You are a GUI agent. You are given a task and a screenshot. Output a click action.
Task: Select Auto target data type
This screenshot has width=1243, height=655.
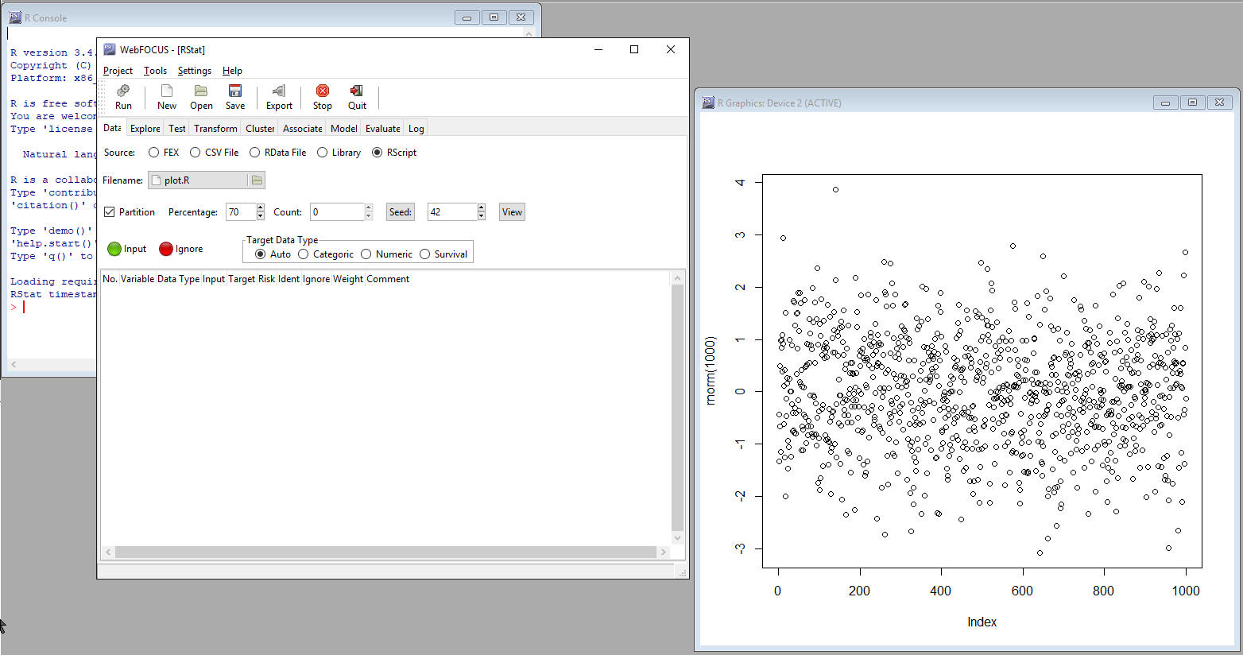260,254
